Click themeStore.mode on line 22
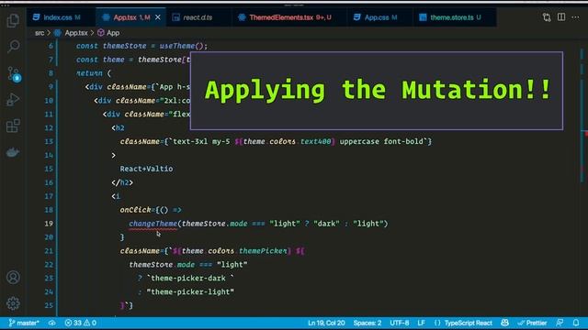 click(162, 265)
